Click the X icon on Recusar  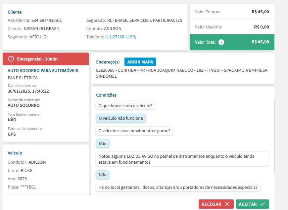[227, 204]
